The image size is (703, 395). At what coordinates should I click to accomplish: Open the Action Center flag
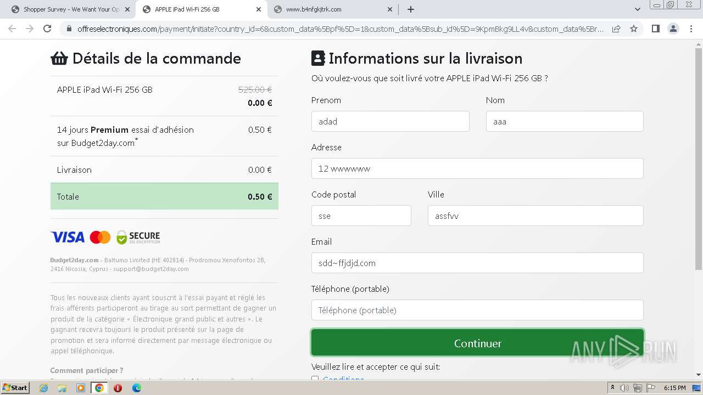(x=651, y=388)
